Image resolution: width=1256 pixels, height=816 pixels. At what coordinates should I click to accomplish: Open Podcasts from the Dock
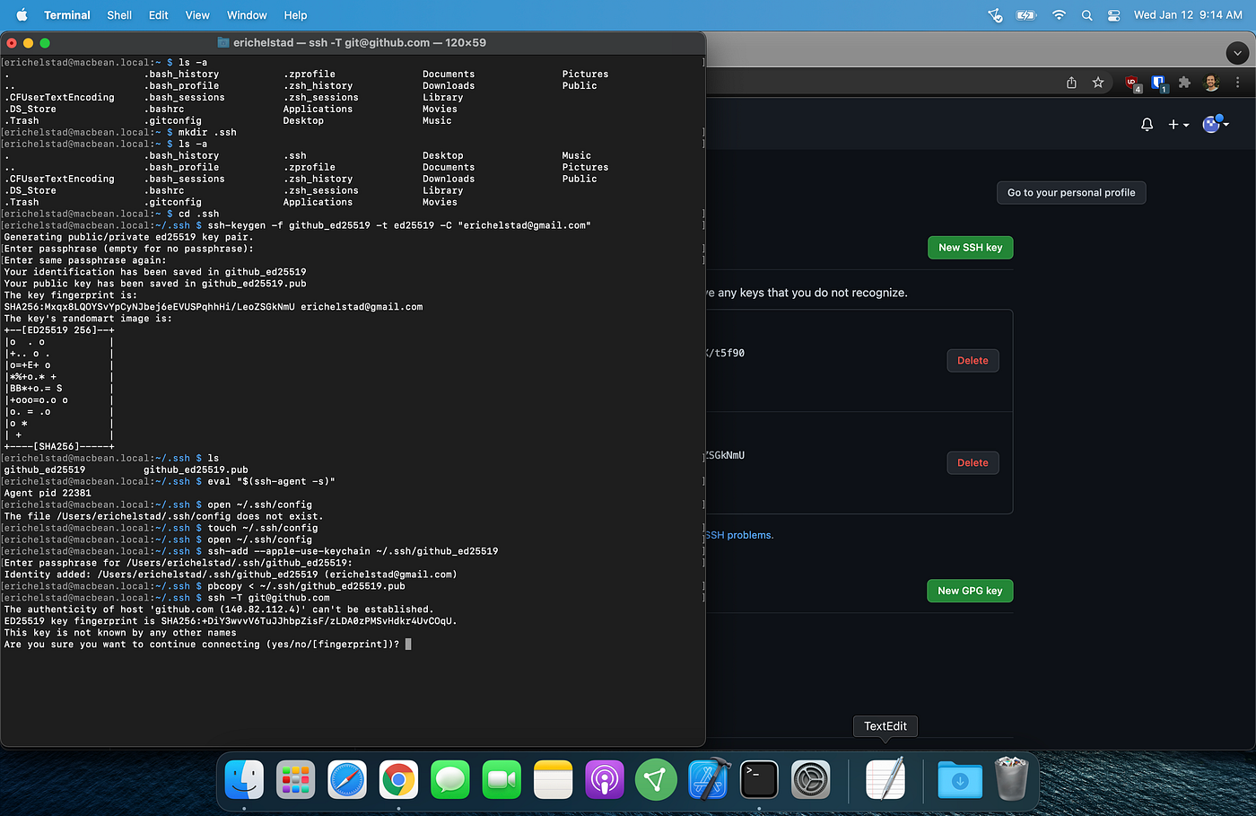[x=605, y=779]
